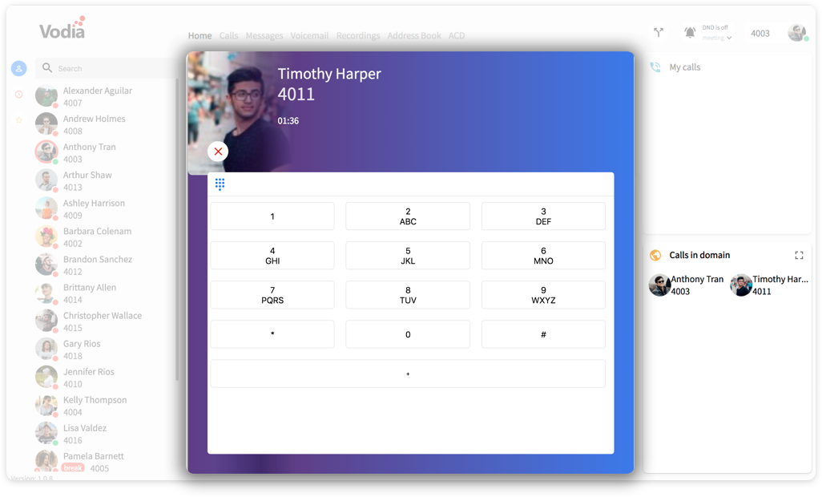Select the contacts person icon in sidebar

click(19, 68)
